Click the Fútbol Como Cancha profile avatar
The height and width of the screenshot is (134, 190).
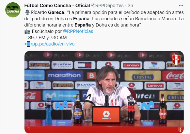pyautogui.click(x=13, y=10)
